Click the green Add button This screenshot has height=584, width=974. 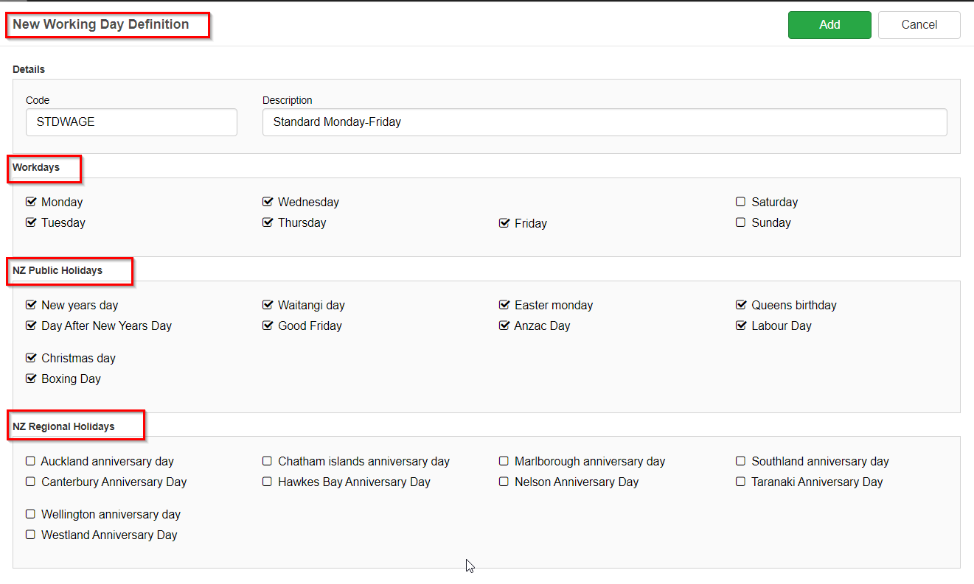829,24
